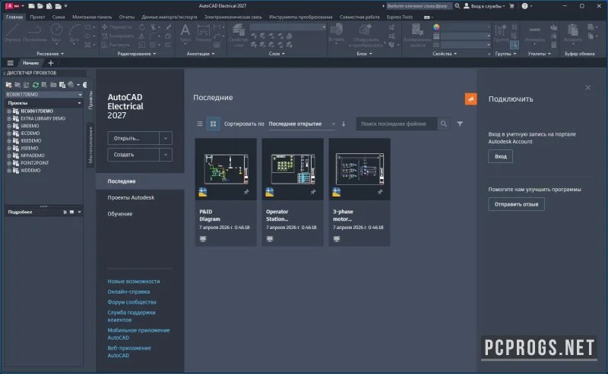
Task: Open the Operator Station drawing thumbnail
Action: (293, 169)
